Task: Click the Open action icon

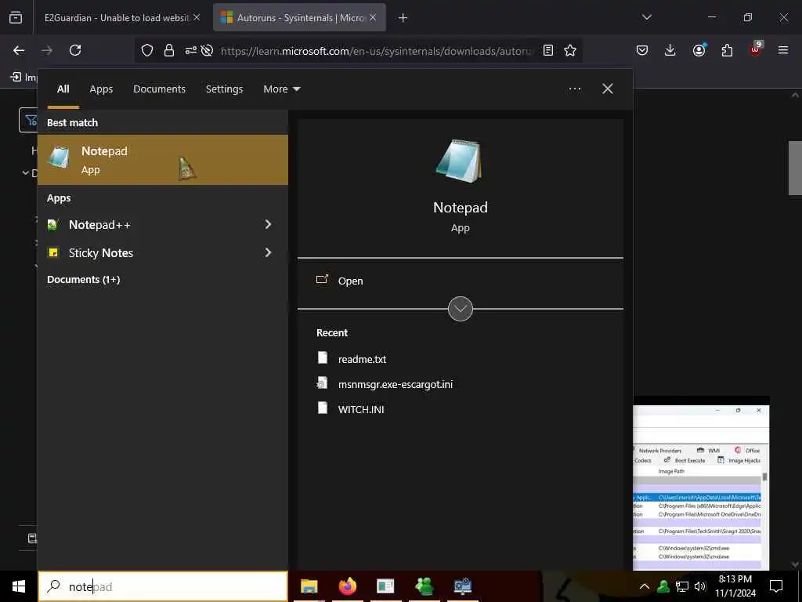Action: coord(322,280)
